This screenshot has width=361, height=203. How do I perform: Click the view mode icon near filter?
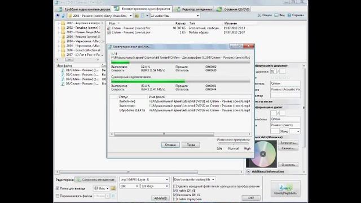(x=143, y=16)
